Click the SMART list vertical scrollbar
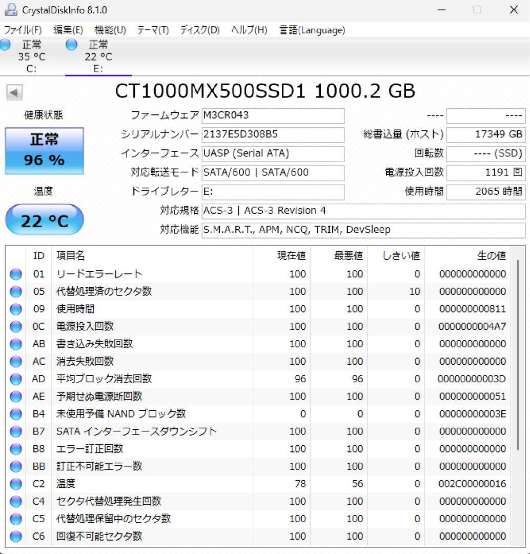Viewport: 530px width, 554px height. (x=518, y=355)
